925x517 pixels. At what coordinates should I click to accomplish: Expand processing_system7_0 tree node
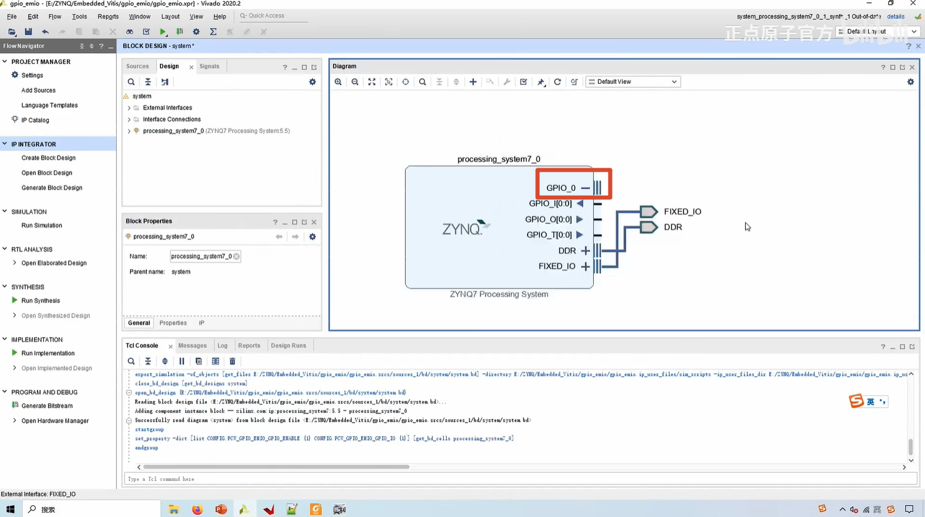point(129,131)
